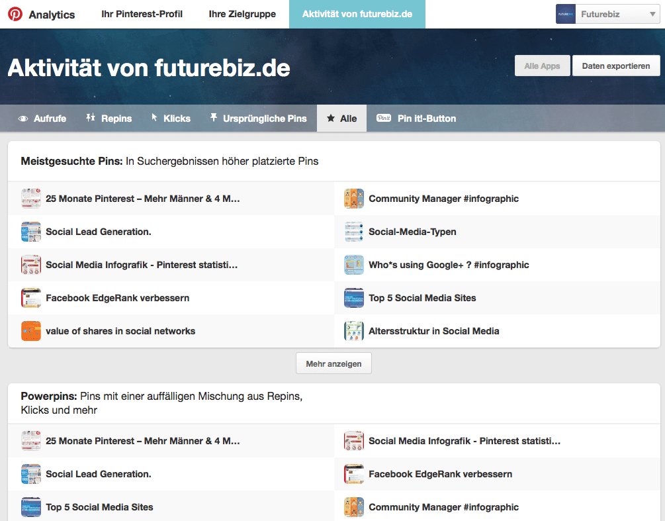Viewport: 665px width, 521px height.
Task: Open thumbnail of Who's using Google+ pin
Action: click(354, 265)
